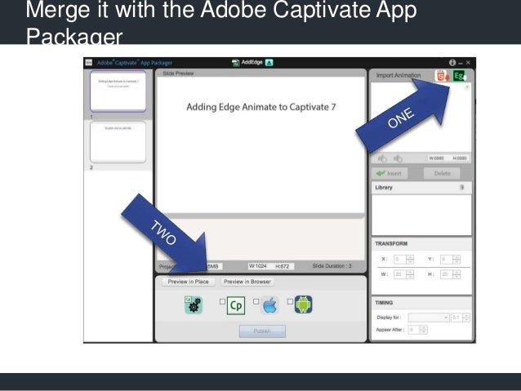Click the Preview in Browser button

(247, 282)
